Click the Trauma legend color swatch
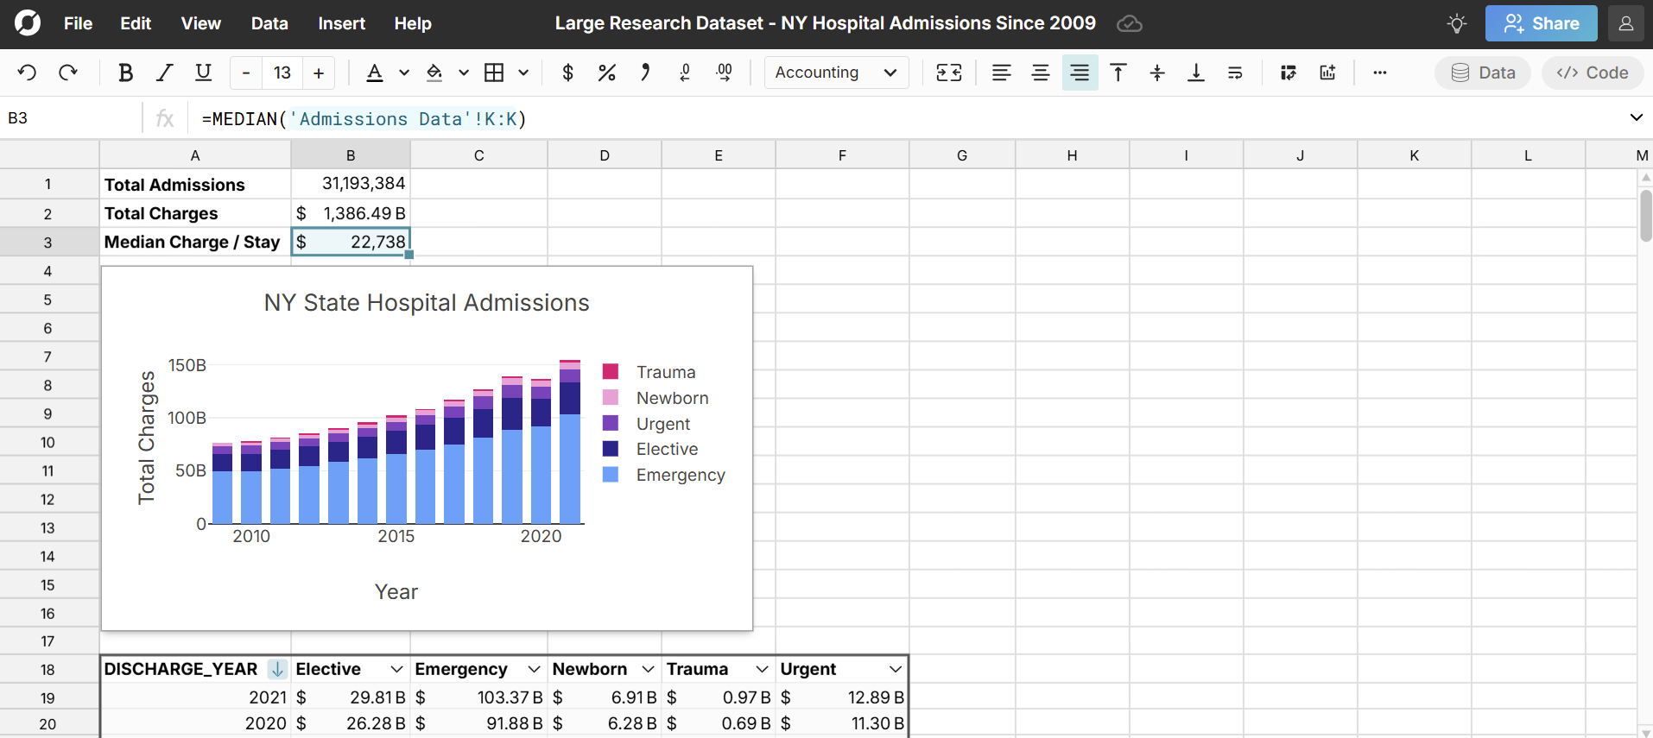Image resolution: width=1653 pixels, height=738 pixels. pos(611,372)
